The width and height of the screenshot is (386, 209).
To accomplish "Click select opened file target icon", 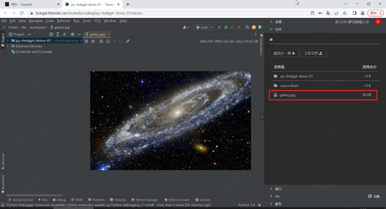I will [51, 34].
